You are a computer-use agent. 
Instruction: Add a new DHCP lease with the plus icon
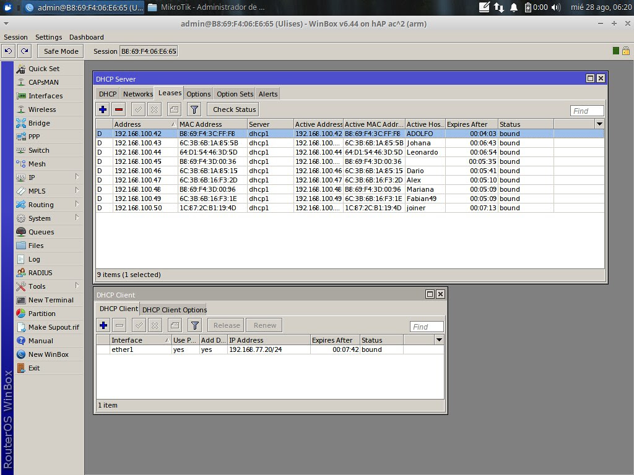pos(103,109)
